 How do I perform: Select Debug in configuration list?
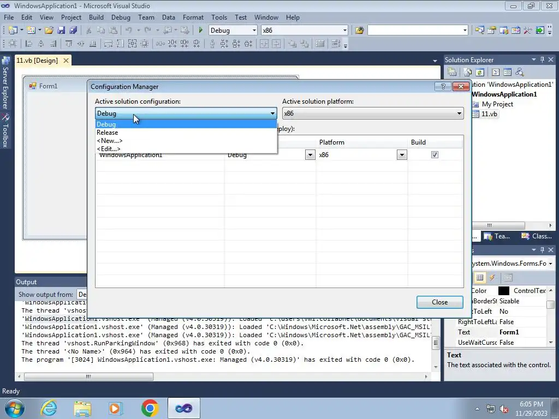click(186, 124)
